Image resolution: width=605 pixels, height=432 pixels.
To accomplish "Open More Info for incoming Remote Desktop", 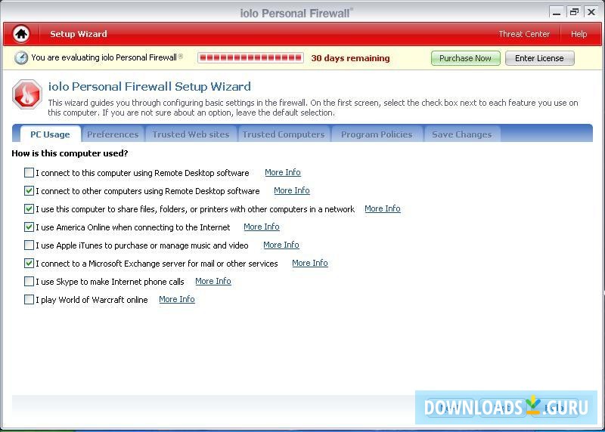I will (x=283, y=172).
